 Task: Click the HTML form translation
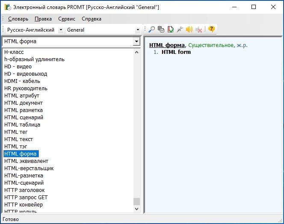[x=176, y=52]
